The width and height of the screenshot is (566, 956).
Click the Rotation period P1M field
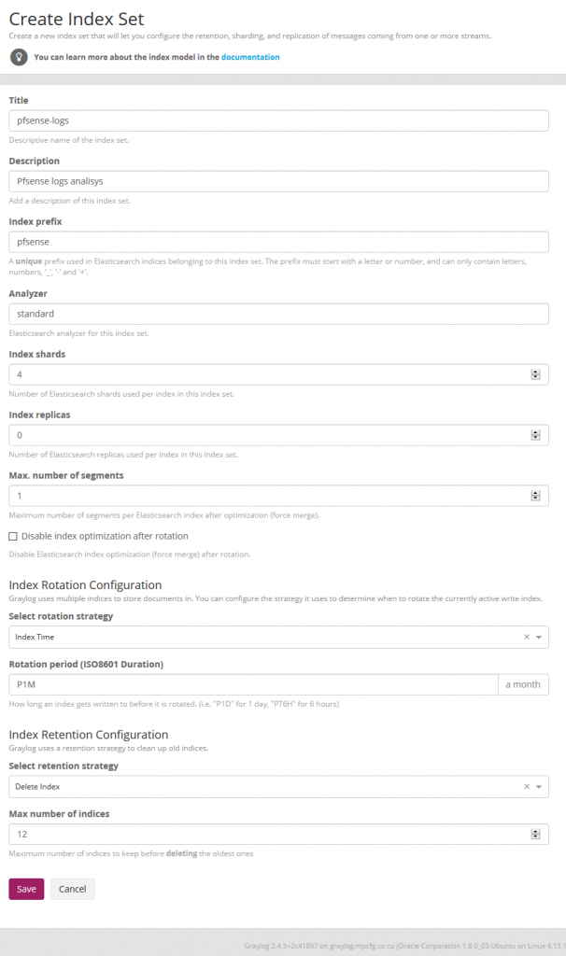pyautogui.click(x=252, y=684)
